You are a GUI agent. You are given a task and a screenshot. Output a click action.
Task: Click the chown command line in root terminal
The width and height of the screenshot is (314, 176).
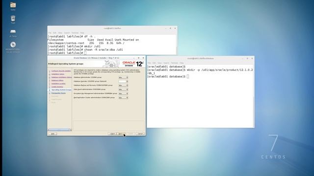[x=85, y=50]
